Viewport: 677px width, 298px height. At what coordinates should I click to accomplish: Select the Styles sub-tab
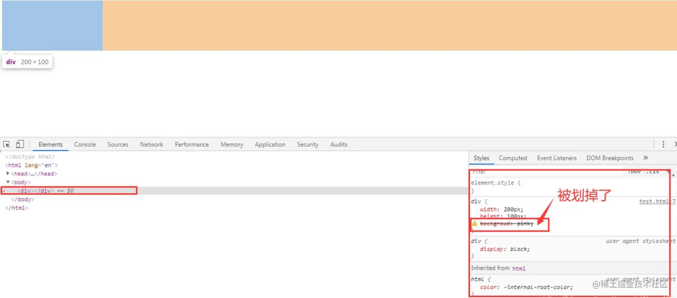click(481, 158)
